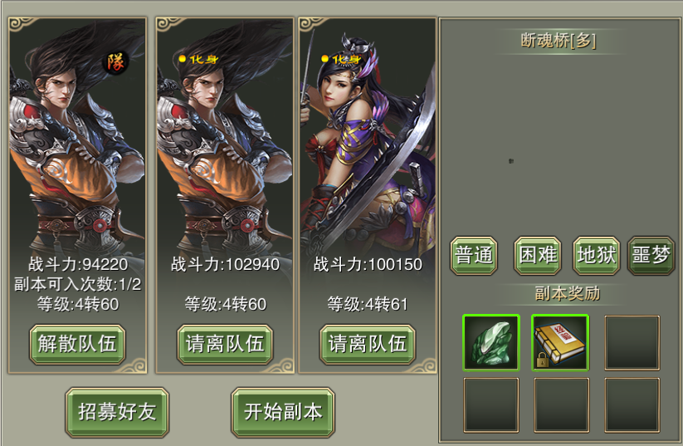The width and height of the screenshot is (683, 446).
Task: Choose 困难 hard difficulty
Action: [538, 256]
